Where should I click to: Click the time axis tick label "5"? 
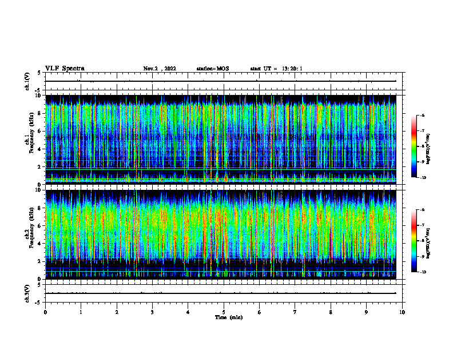pyautogui.click(x=224, y=312)
